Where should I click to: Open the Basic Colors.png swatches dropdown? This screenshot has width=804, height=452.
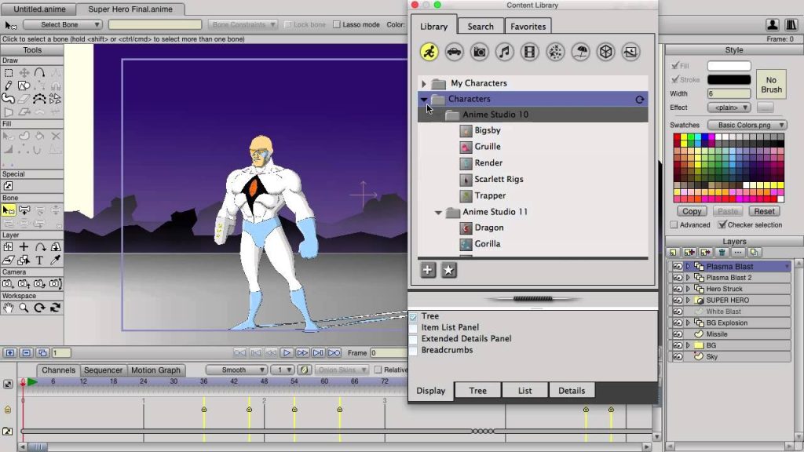tap(747, 125)
